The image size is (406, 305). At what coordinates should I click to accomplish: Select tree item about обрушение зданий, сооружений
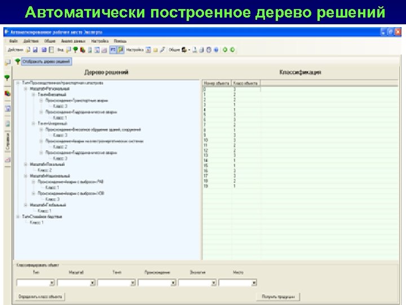point(93,129)
